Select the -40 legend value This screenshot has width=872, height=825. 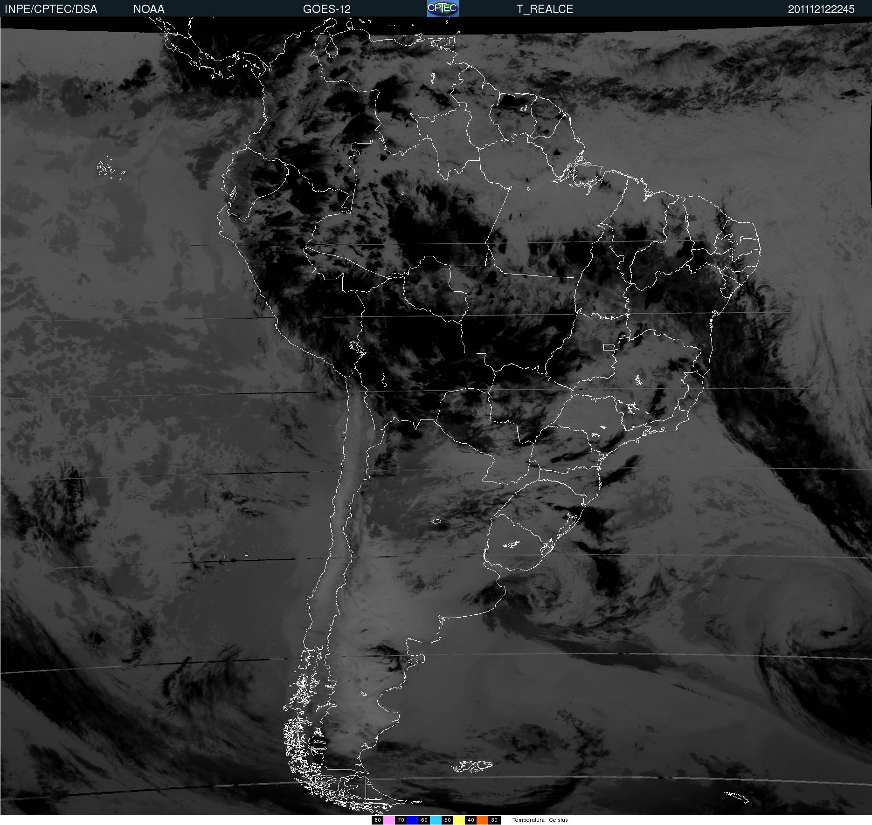tap(470, 820)
